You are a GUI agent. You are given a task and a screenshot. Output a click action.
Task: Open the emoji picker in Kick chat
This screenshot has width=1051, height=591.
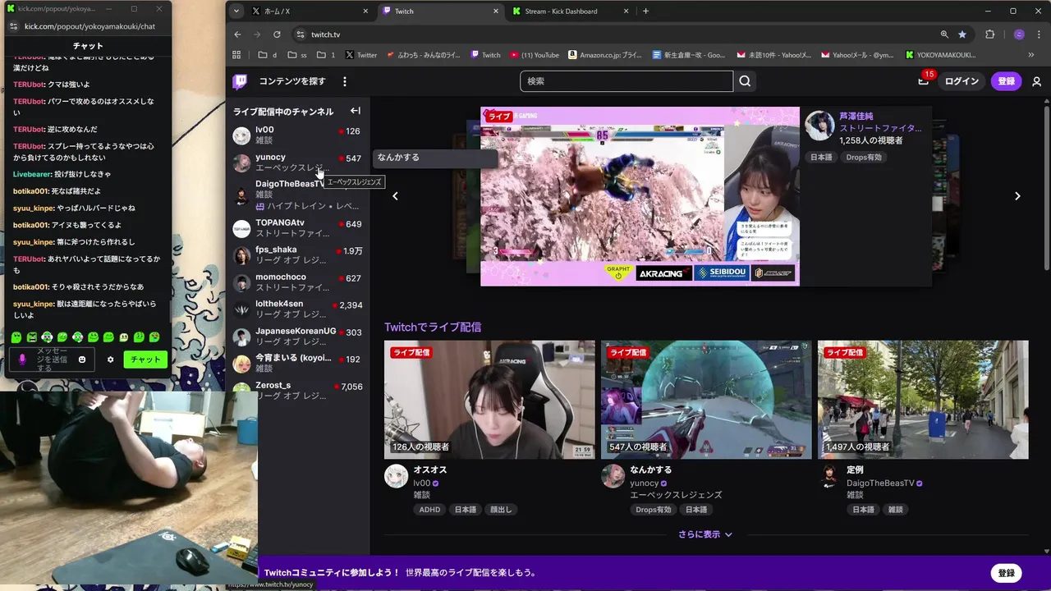pyautogui.click(x=82, y=360)
